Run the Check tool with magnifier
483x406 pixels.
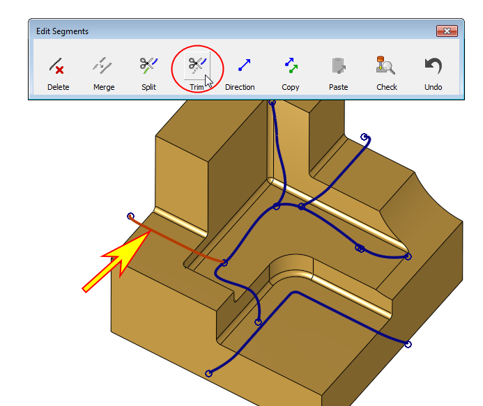pyautogui.click(x=386, y=72)
